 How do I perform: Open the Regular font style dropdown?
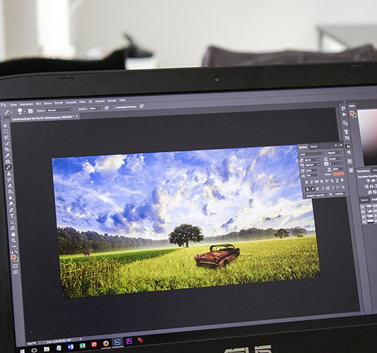click(x=335, y=152)
